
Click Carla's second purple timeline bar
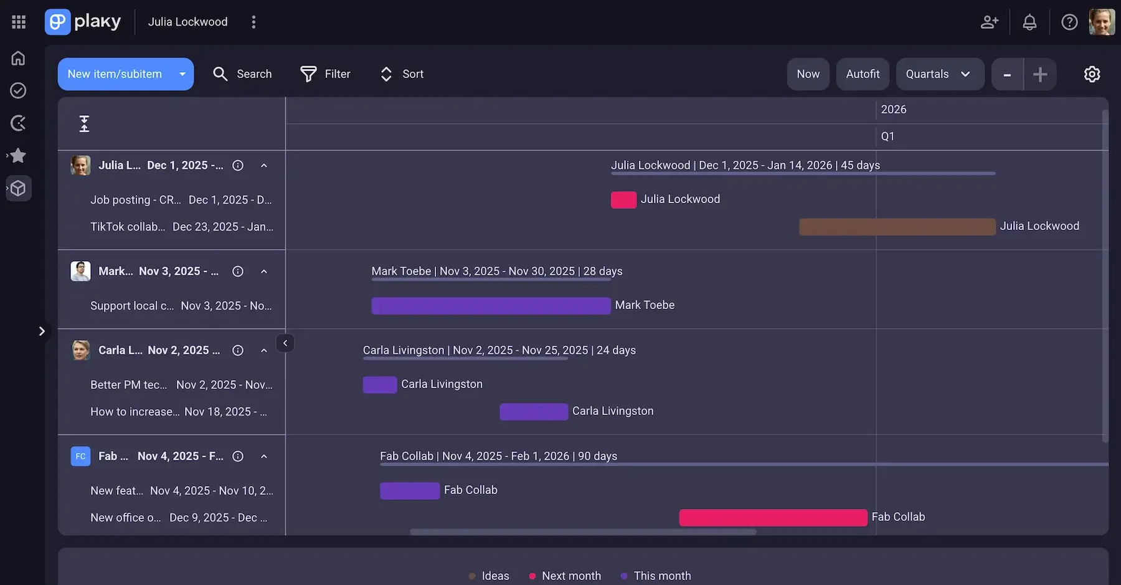click(x=534, y=412)
